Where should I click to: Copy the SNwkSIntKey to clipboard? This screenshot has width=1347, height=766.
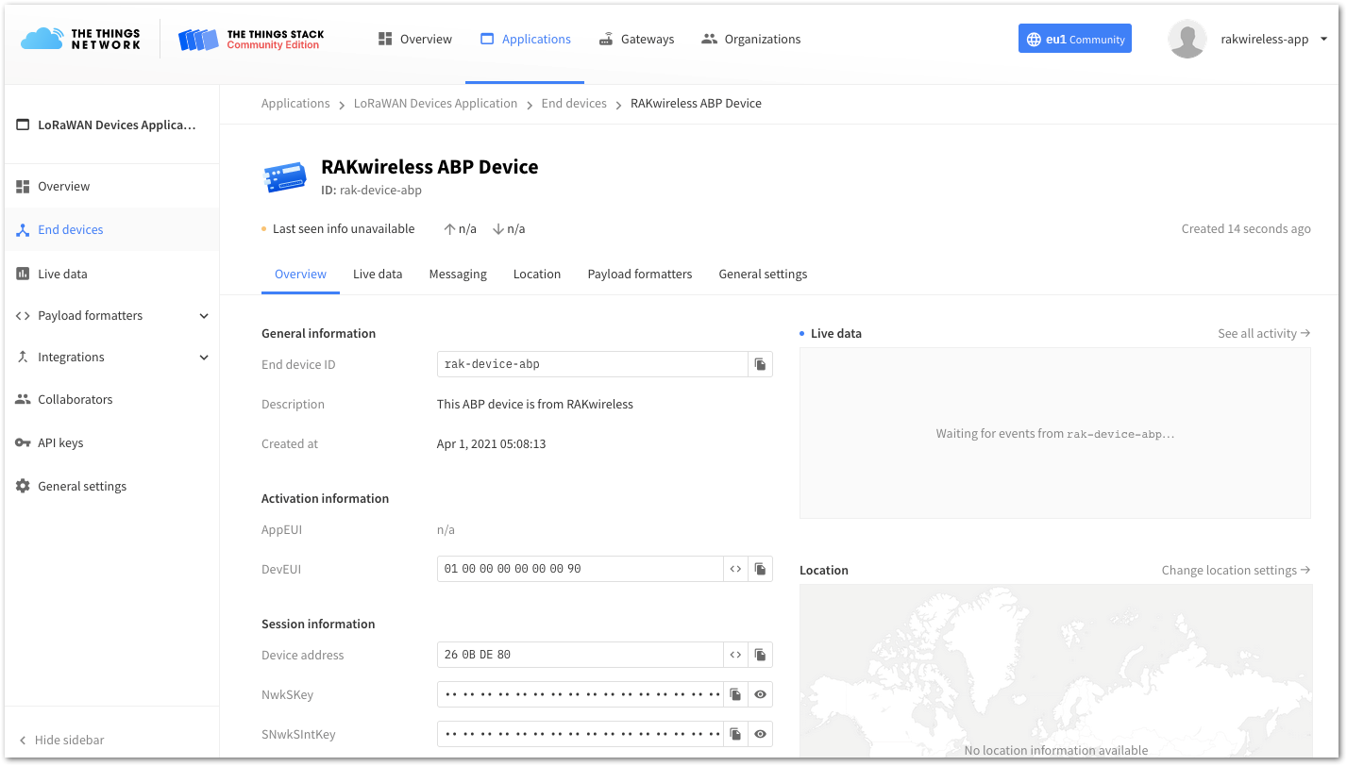coord(735,734)
